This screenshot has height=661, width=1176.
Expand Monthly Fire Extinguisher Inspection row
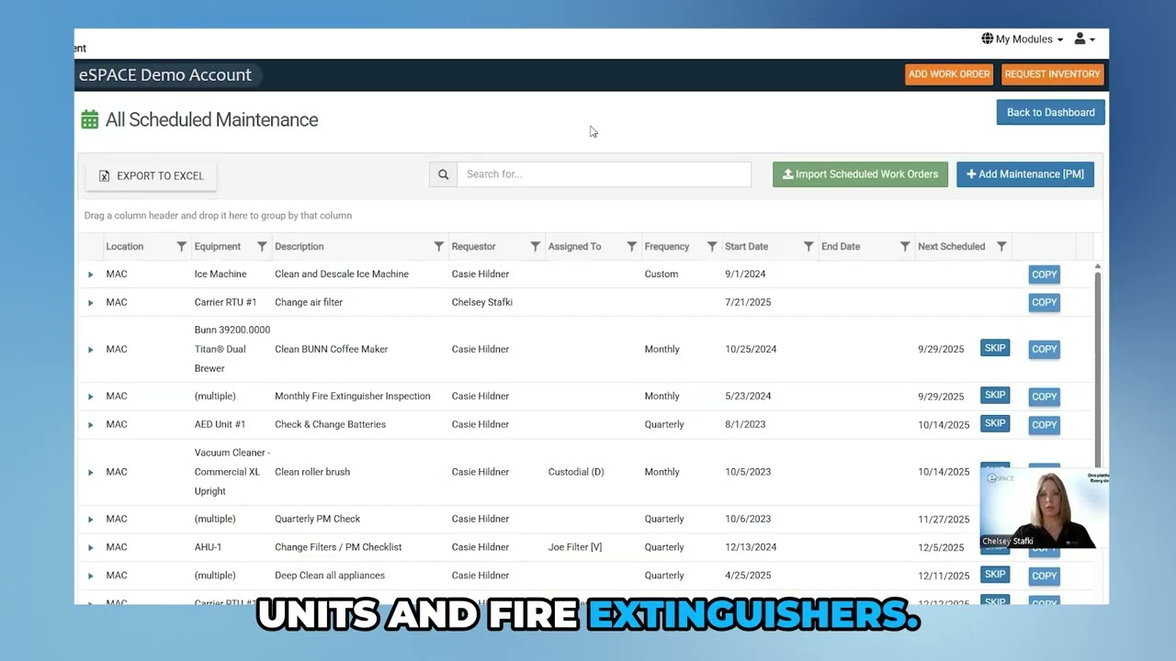90,397
